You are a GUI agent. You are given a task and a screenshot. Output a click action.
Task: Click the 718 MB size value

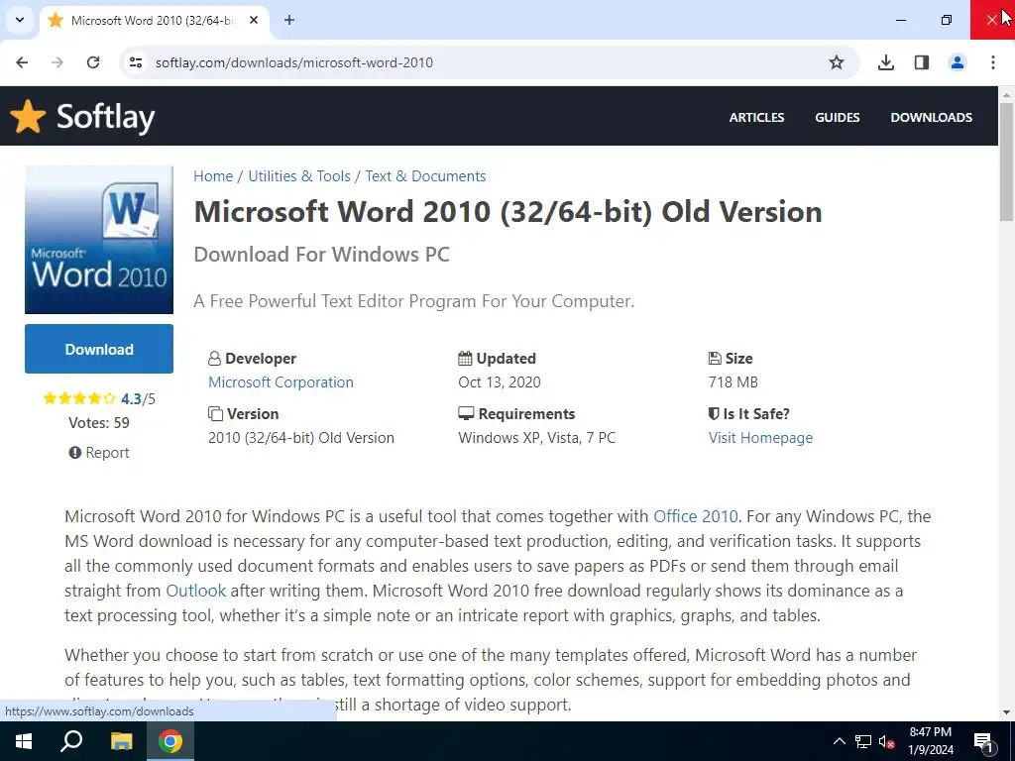pyautogui.click(x=733, y=381)
